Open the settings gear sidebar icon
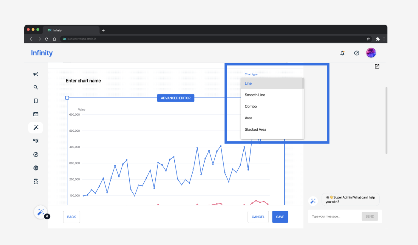 36,168
